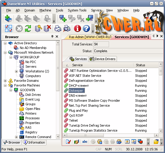Toggle the Browser panel pin icon
Screen dimensions: 165x153
(52, 36)
